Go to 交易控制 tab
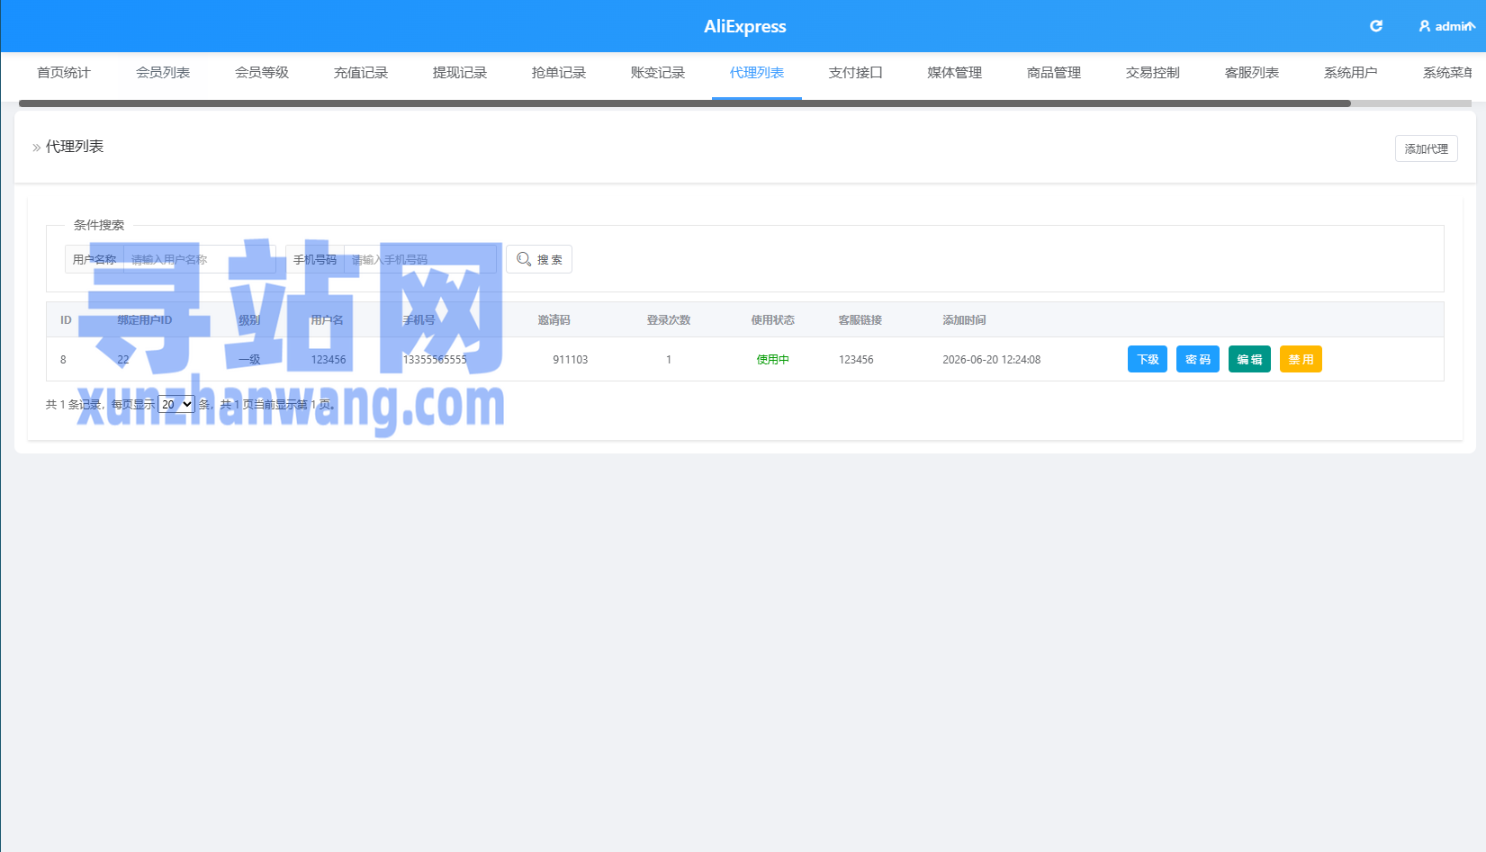Screen dimensions: 1486x852 [x=1153, y=73]
